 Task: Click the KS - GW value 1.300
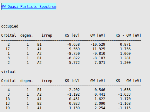(x=125, y=63)
